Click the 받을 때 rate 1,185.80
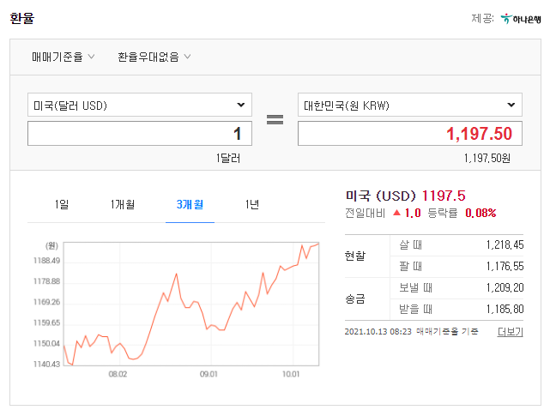This screenshot has width=550, height=410. pos(505,309)
